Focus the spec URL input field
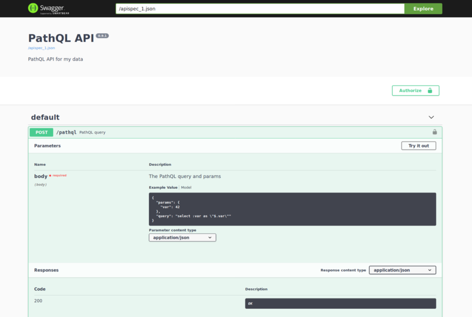The image size is (472, 317). coord(260,9)
